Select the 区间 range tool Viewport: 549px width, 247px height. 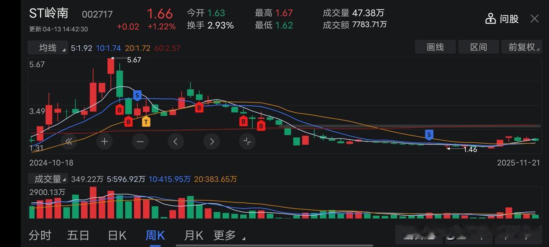[x=479, y=47]
